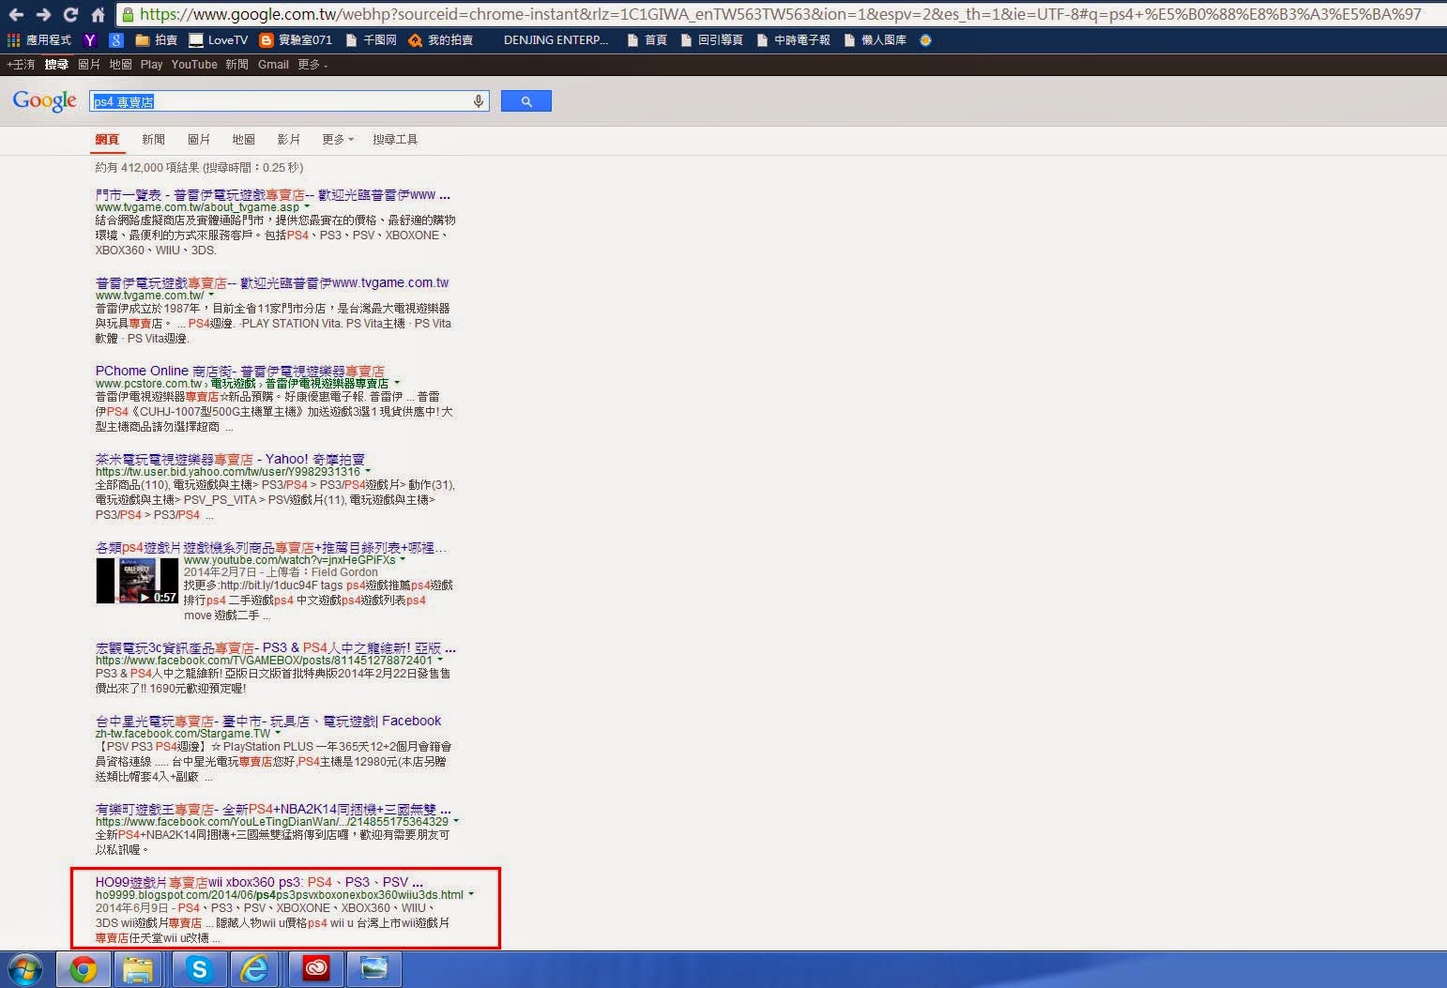
Task: Reload the page with the refresh icon
Action: pos(70,14)
